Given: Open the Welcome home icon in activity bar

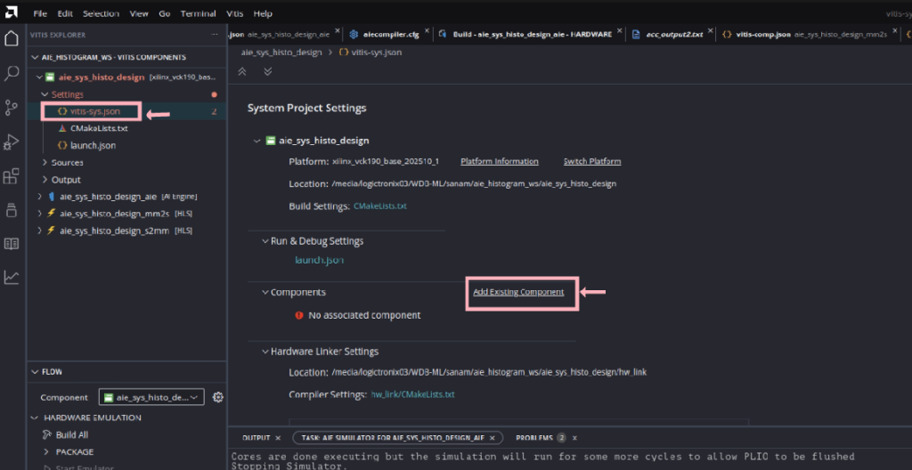Looking at the screenshot, I should click(11, 39).
